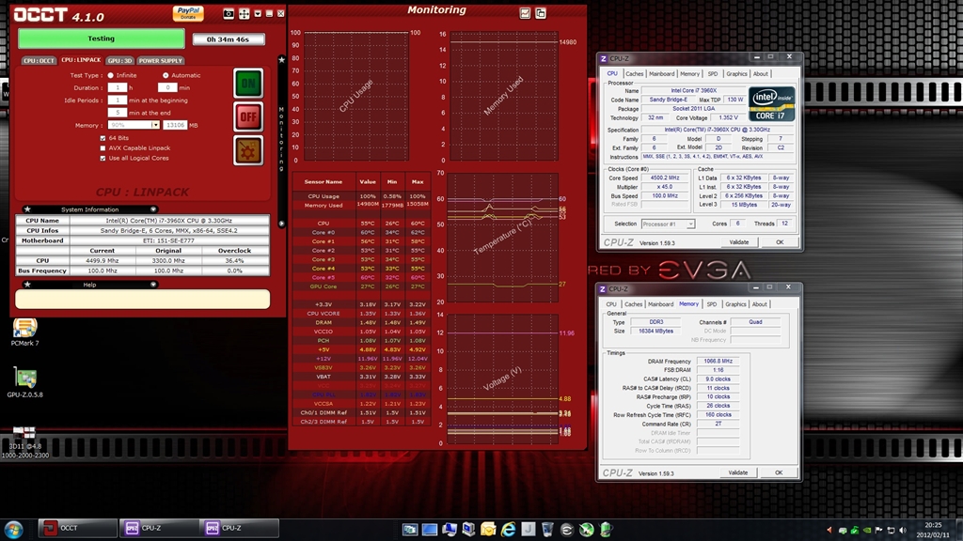Click the PayPal Donate button
Image resolution: width=963 pixels, height=541 pixels.
coord(188,13)
